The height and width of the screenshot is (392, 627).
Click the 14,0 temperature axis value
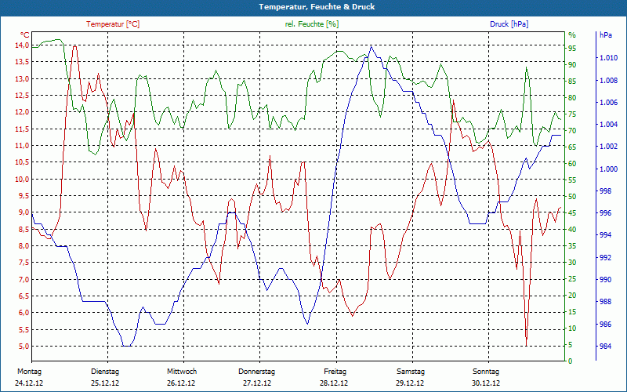(x=22, y=45)
